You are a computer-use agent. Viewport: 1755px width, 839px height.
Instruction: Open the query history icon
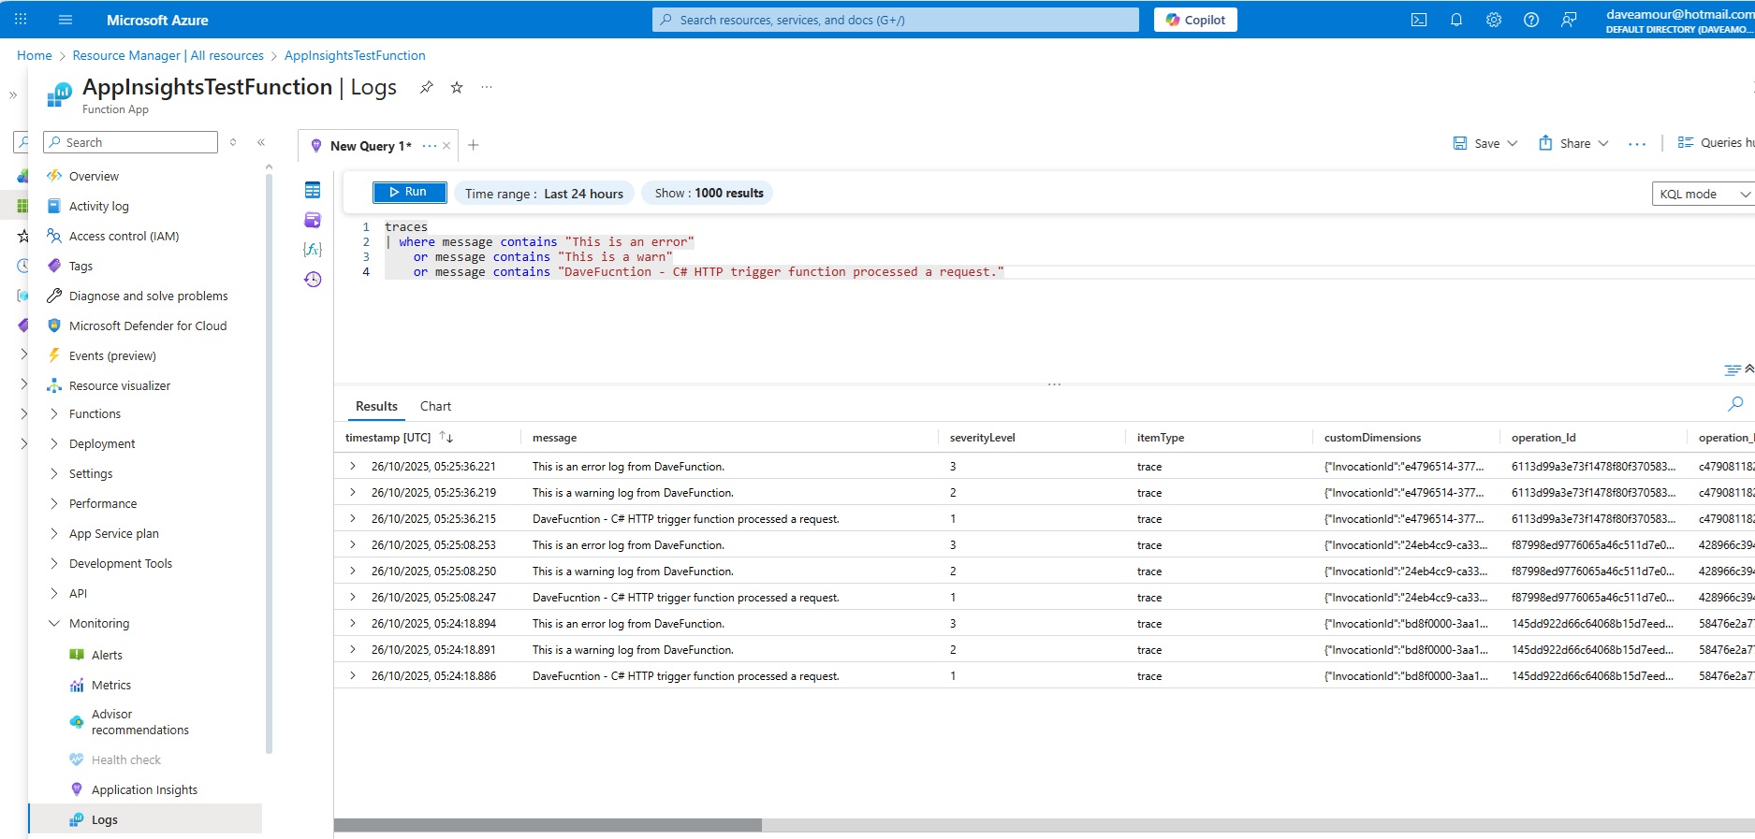point(313,280)
